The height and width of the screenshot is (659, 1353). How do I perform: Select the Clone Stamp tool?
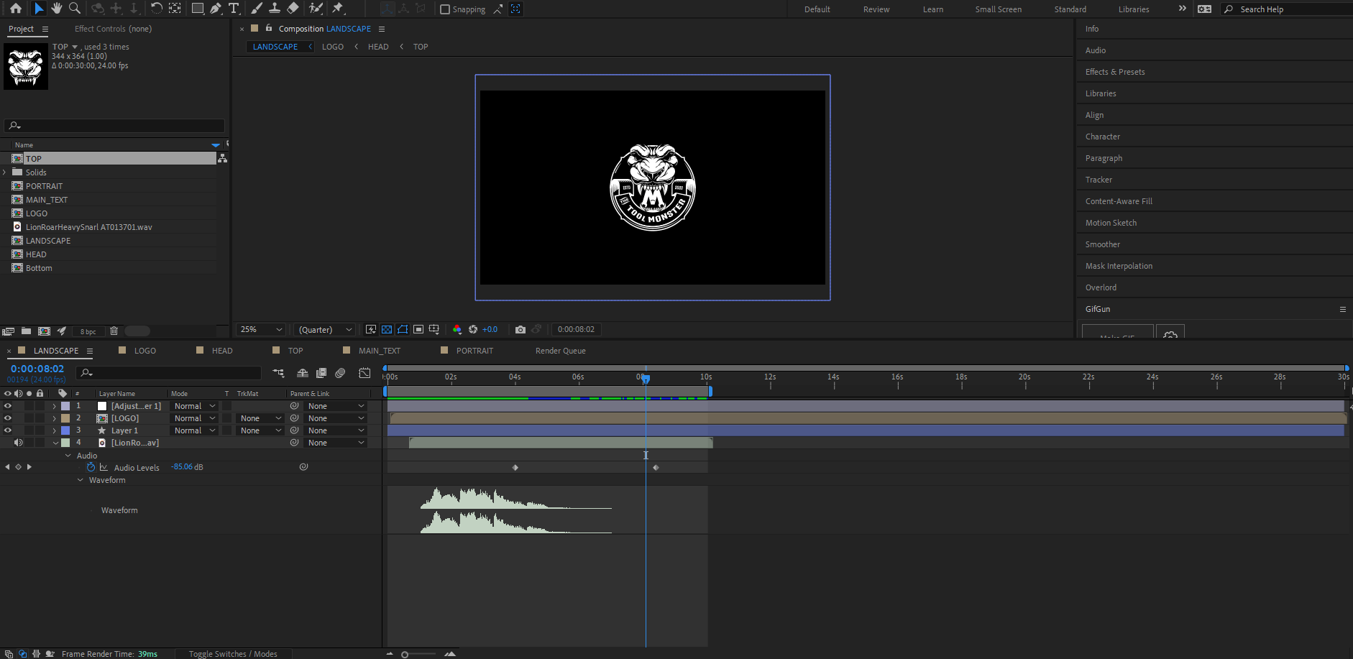275,9
